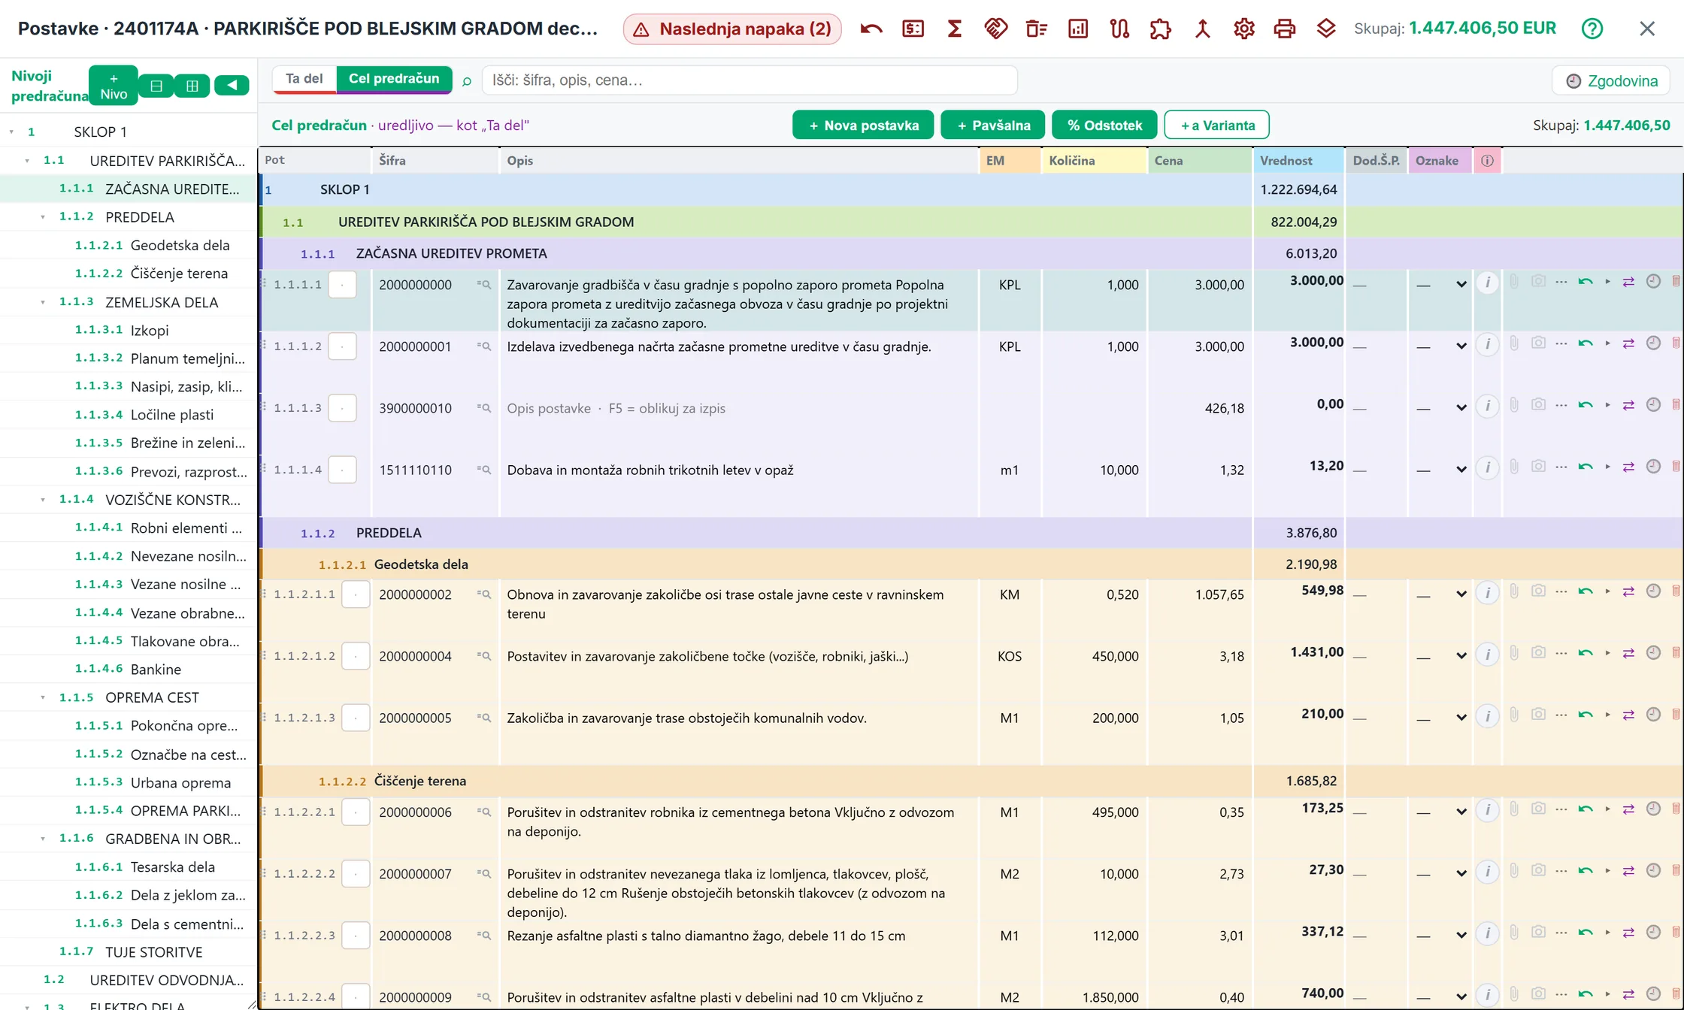The height and width of the screenshot is (1010, 1684).
Task: Tick the checkbox for row 1.1.1.1
Action: coord(342,285)
